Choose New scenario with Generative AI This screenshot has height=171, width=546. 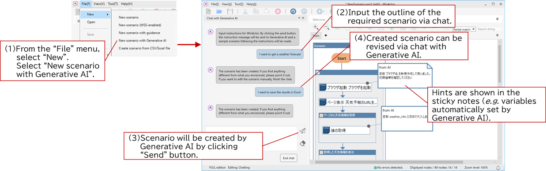coord(142,40)
